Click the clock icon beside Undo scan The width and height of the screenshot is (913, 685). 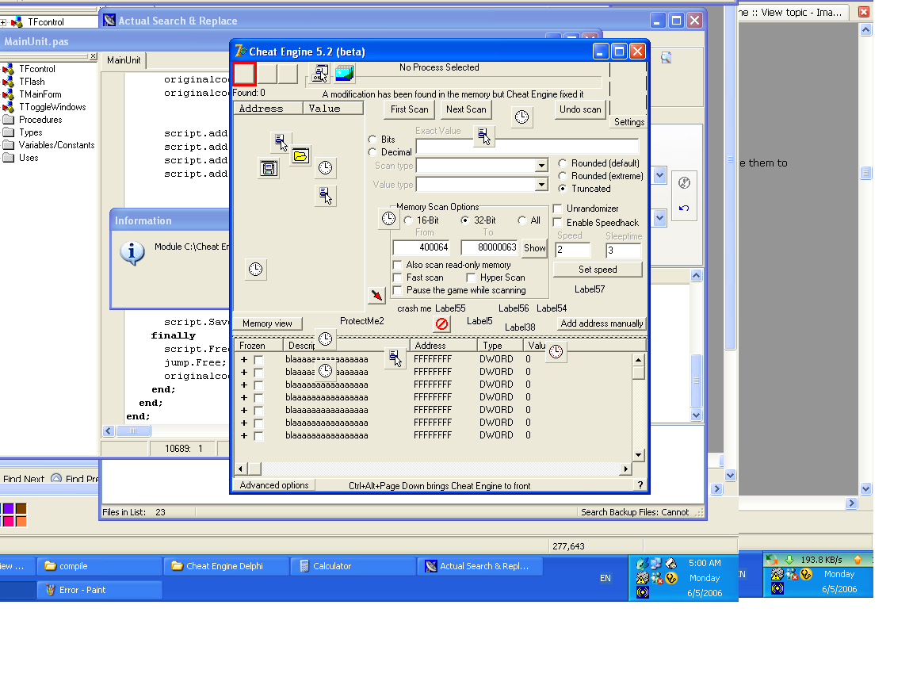(521, 117)
